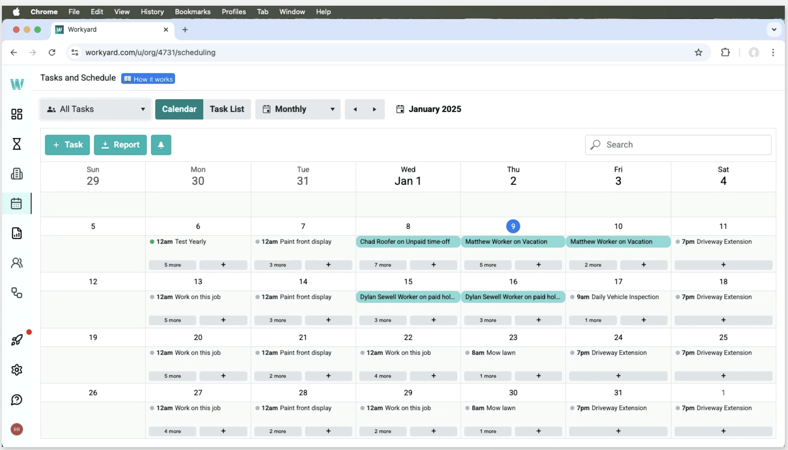788x450 pixels.
Task: Open Chad Roofer on Unpaid time-off event
Action: (408, 242)
